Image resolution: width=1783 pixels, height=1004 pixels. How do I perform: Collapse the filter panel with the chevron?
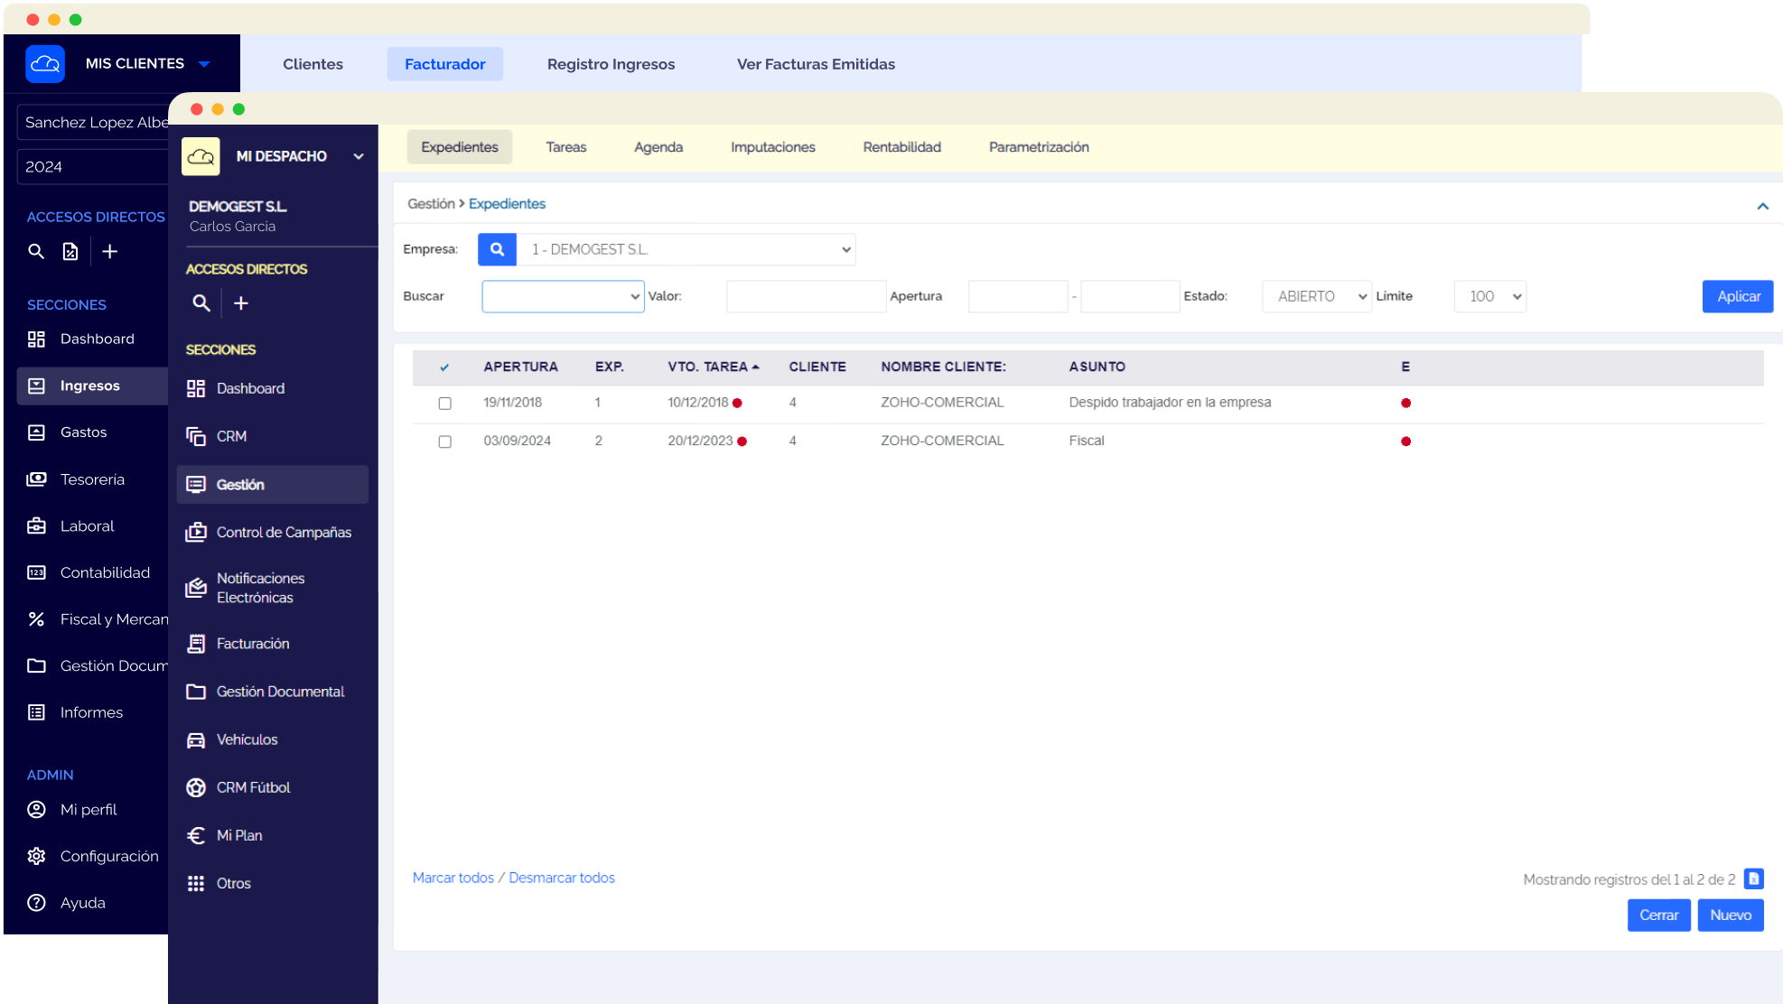(x=1762, y=206)
